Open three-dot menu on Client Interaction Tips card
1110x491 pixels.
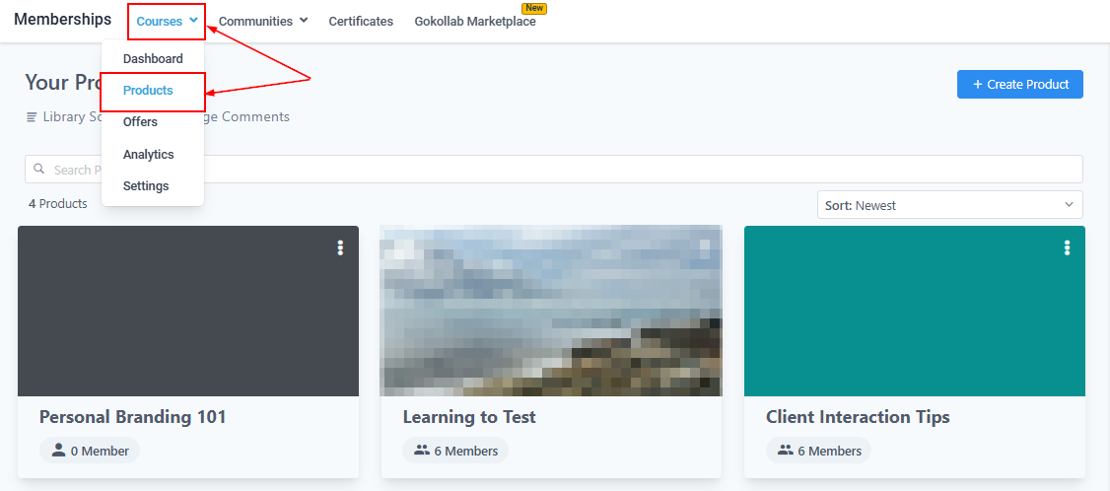(1067, 247)
